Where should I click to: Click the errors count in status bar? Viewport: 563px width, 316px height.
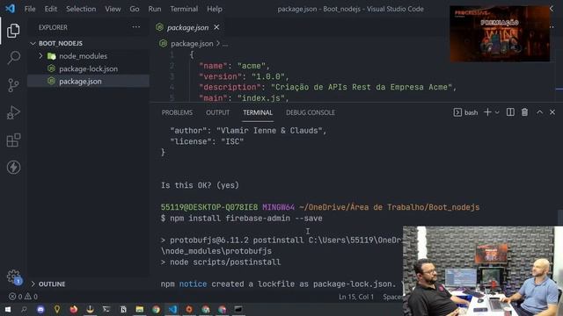[16, 297]
